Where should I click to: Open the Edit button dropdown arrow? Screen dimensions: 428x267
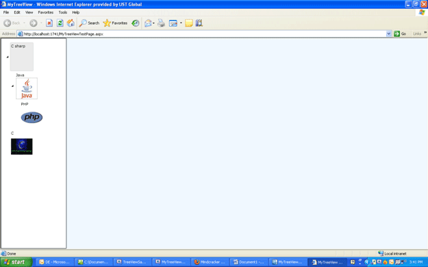click(181, 23)
